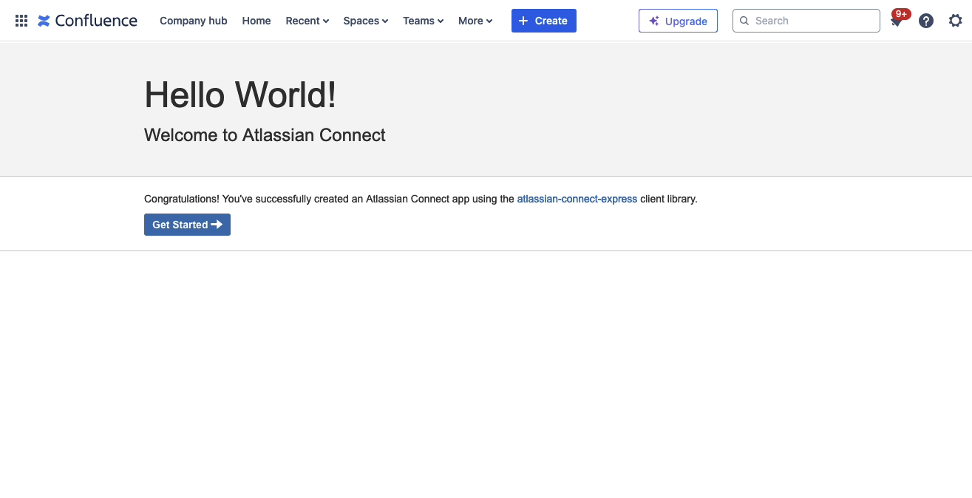The width and height of the screenshot is (972, 498).
Task: Go to the Company hub page
Action: tap(193, 21)
